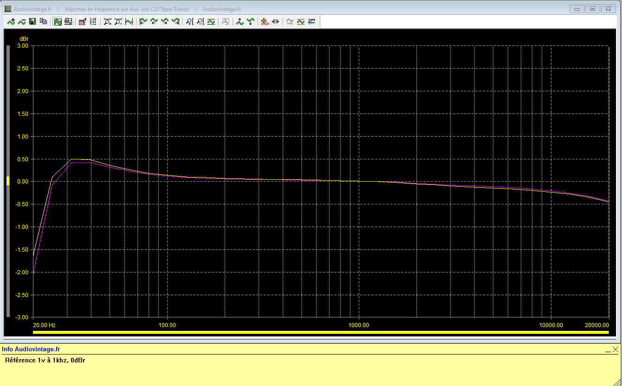Jump to last point with curve-arrow icon

click(175, 21)
